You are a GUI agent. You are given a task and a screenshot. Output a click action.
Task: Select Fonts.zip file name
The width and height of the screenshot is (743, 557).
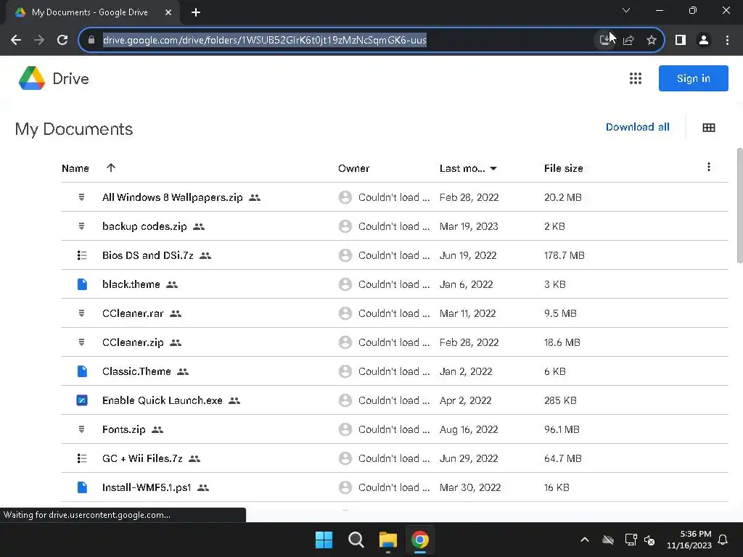coord(123,429)
